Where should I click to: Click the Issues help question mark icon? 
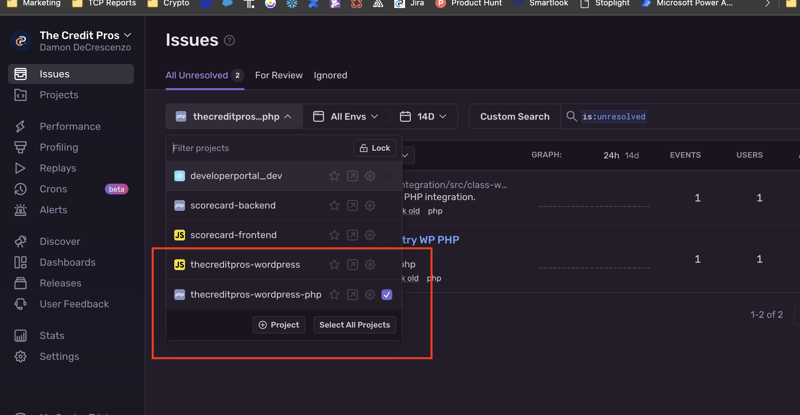[x=229, y=40]
